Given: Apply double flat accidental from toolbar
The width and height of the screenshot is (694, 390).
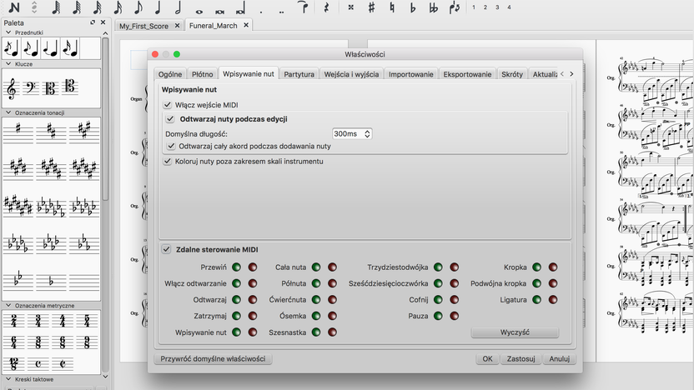Looking at the screenshot, I should [x=434, y=7].
